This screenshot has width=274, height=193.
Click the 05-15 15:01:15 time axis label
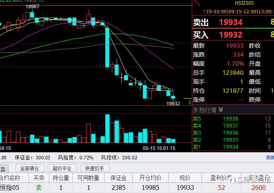(x=159, y=148)
